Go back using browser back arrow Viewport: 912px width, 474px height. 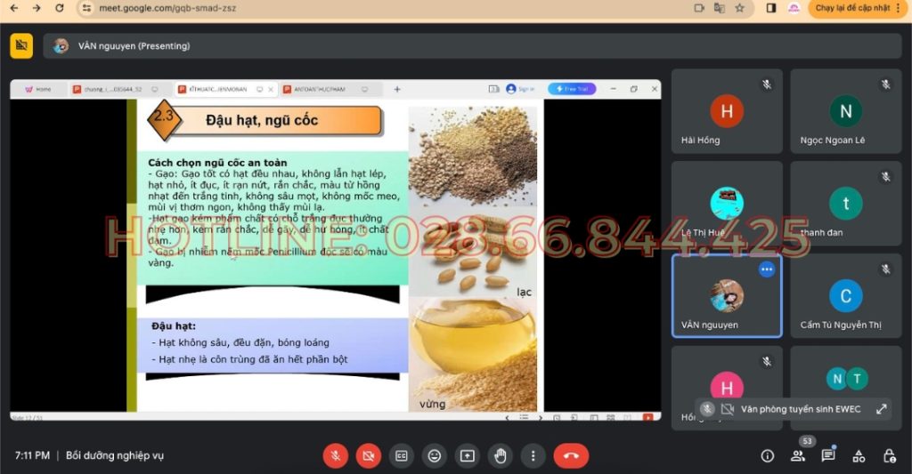coord(14,8)
